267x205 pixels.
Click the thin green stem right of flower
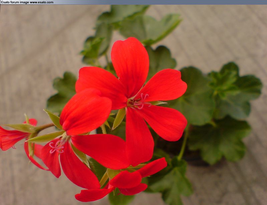coord(183,144)
